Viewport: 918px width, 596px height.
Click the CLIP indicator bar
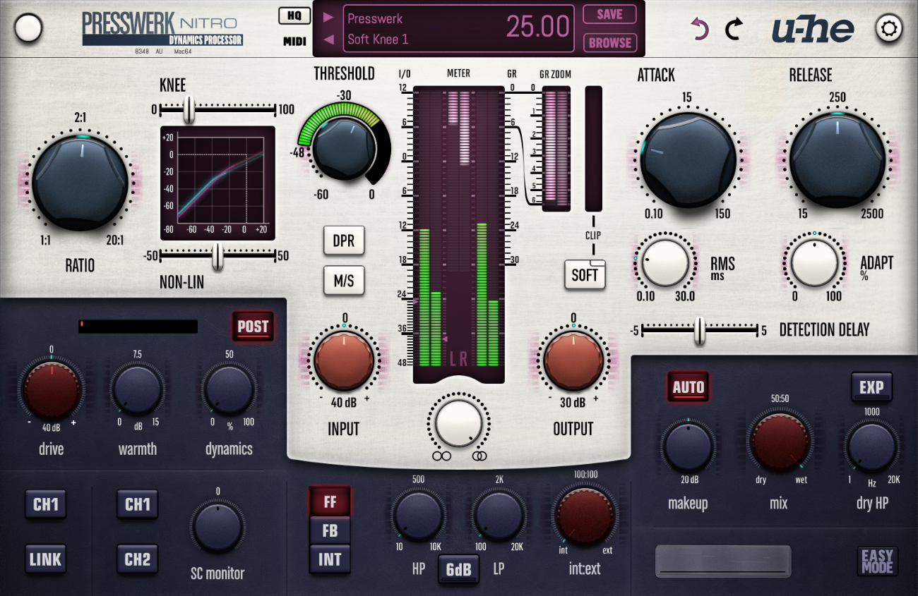(593, 148)
